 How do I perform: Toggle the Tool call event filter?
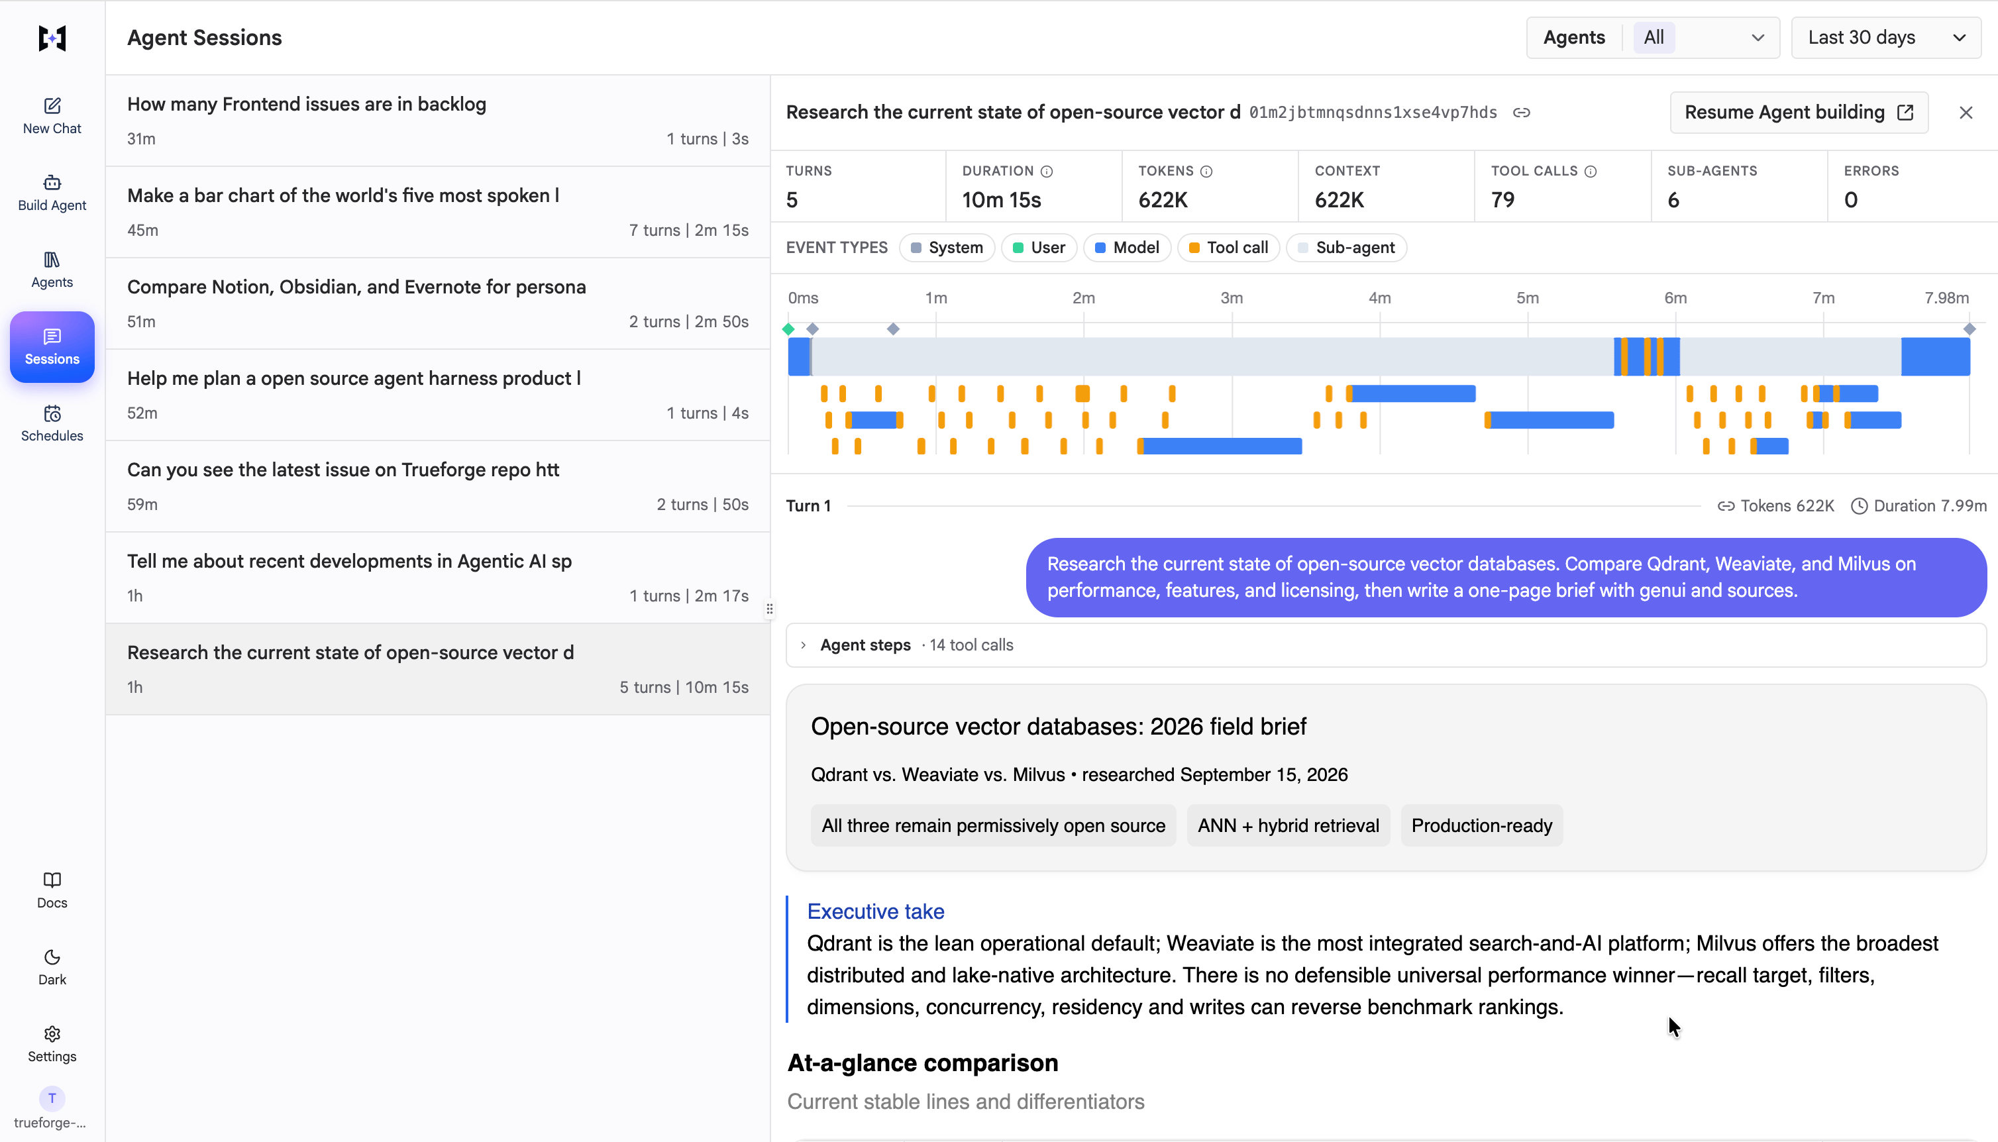[1228, 247]
